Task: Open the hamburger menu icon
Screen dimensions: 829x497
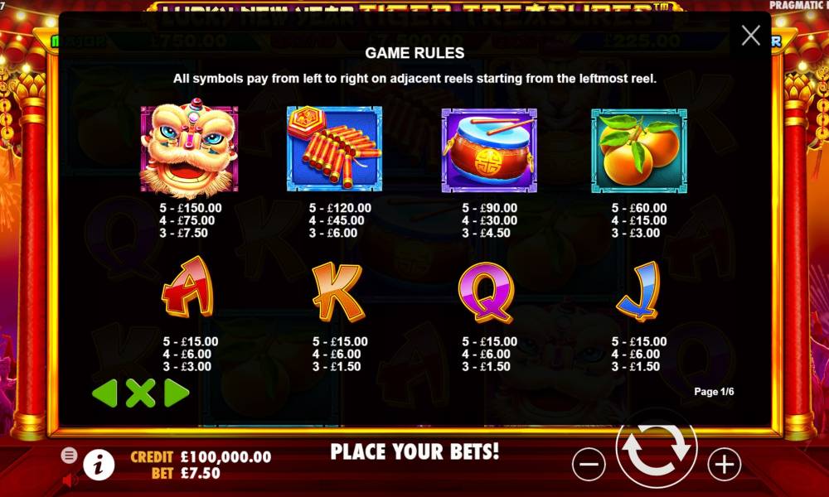Action: 69,455
